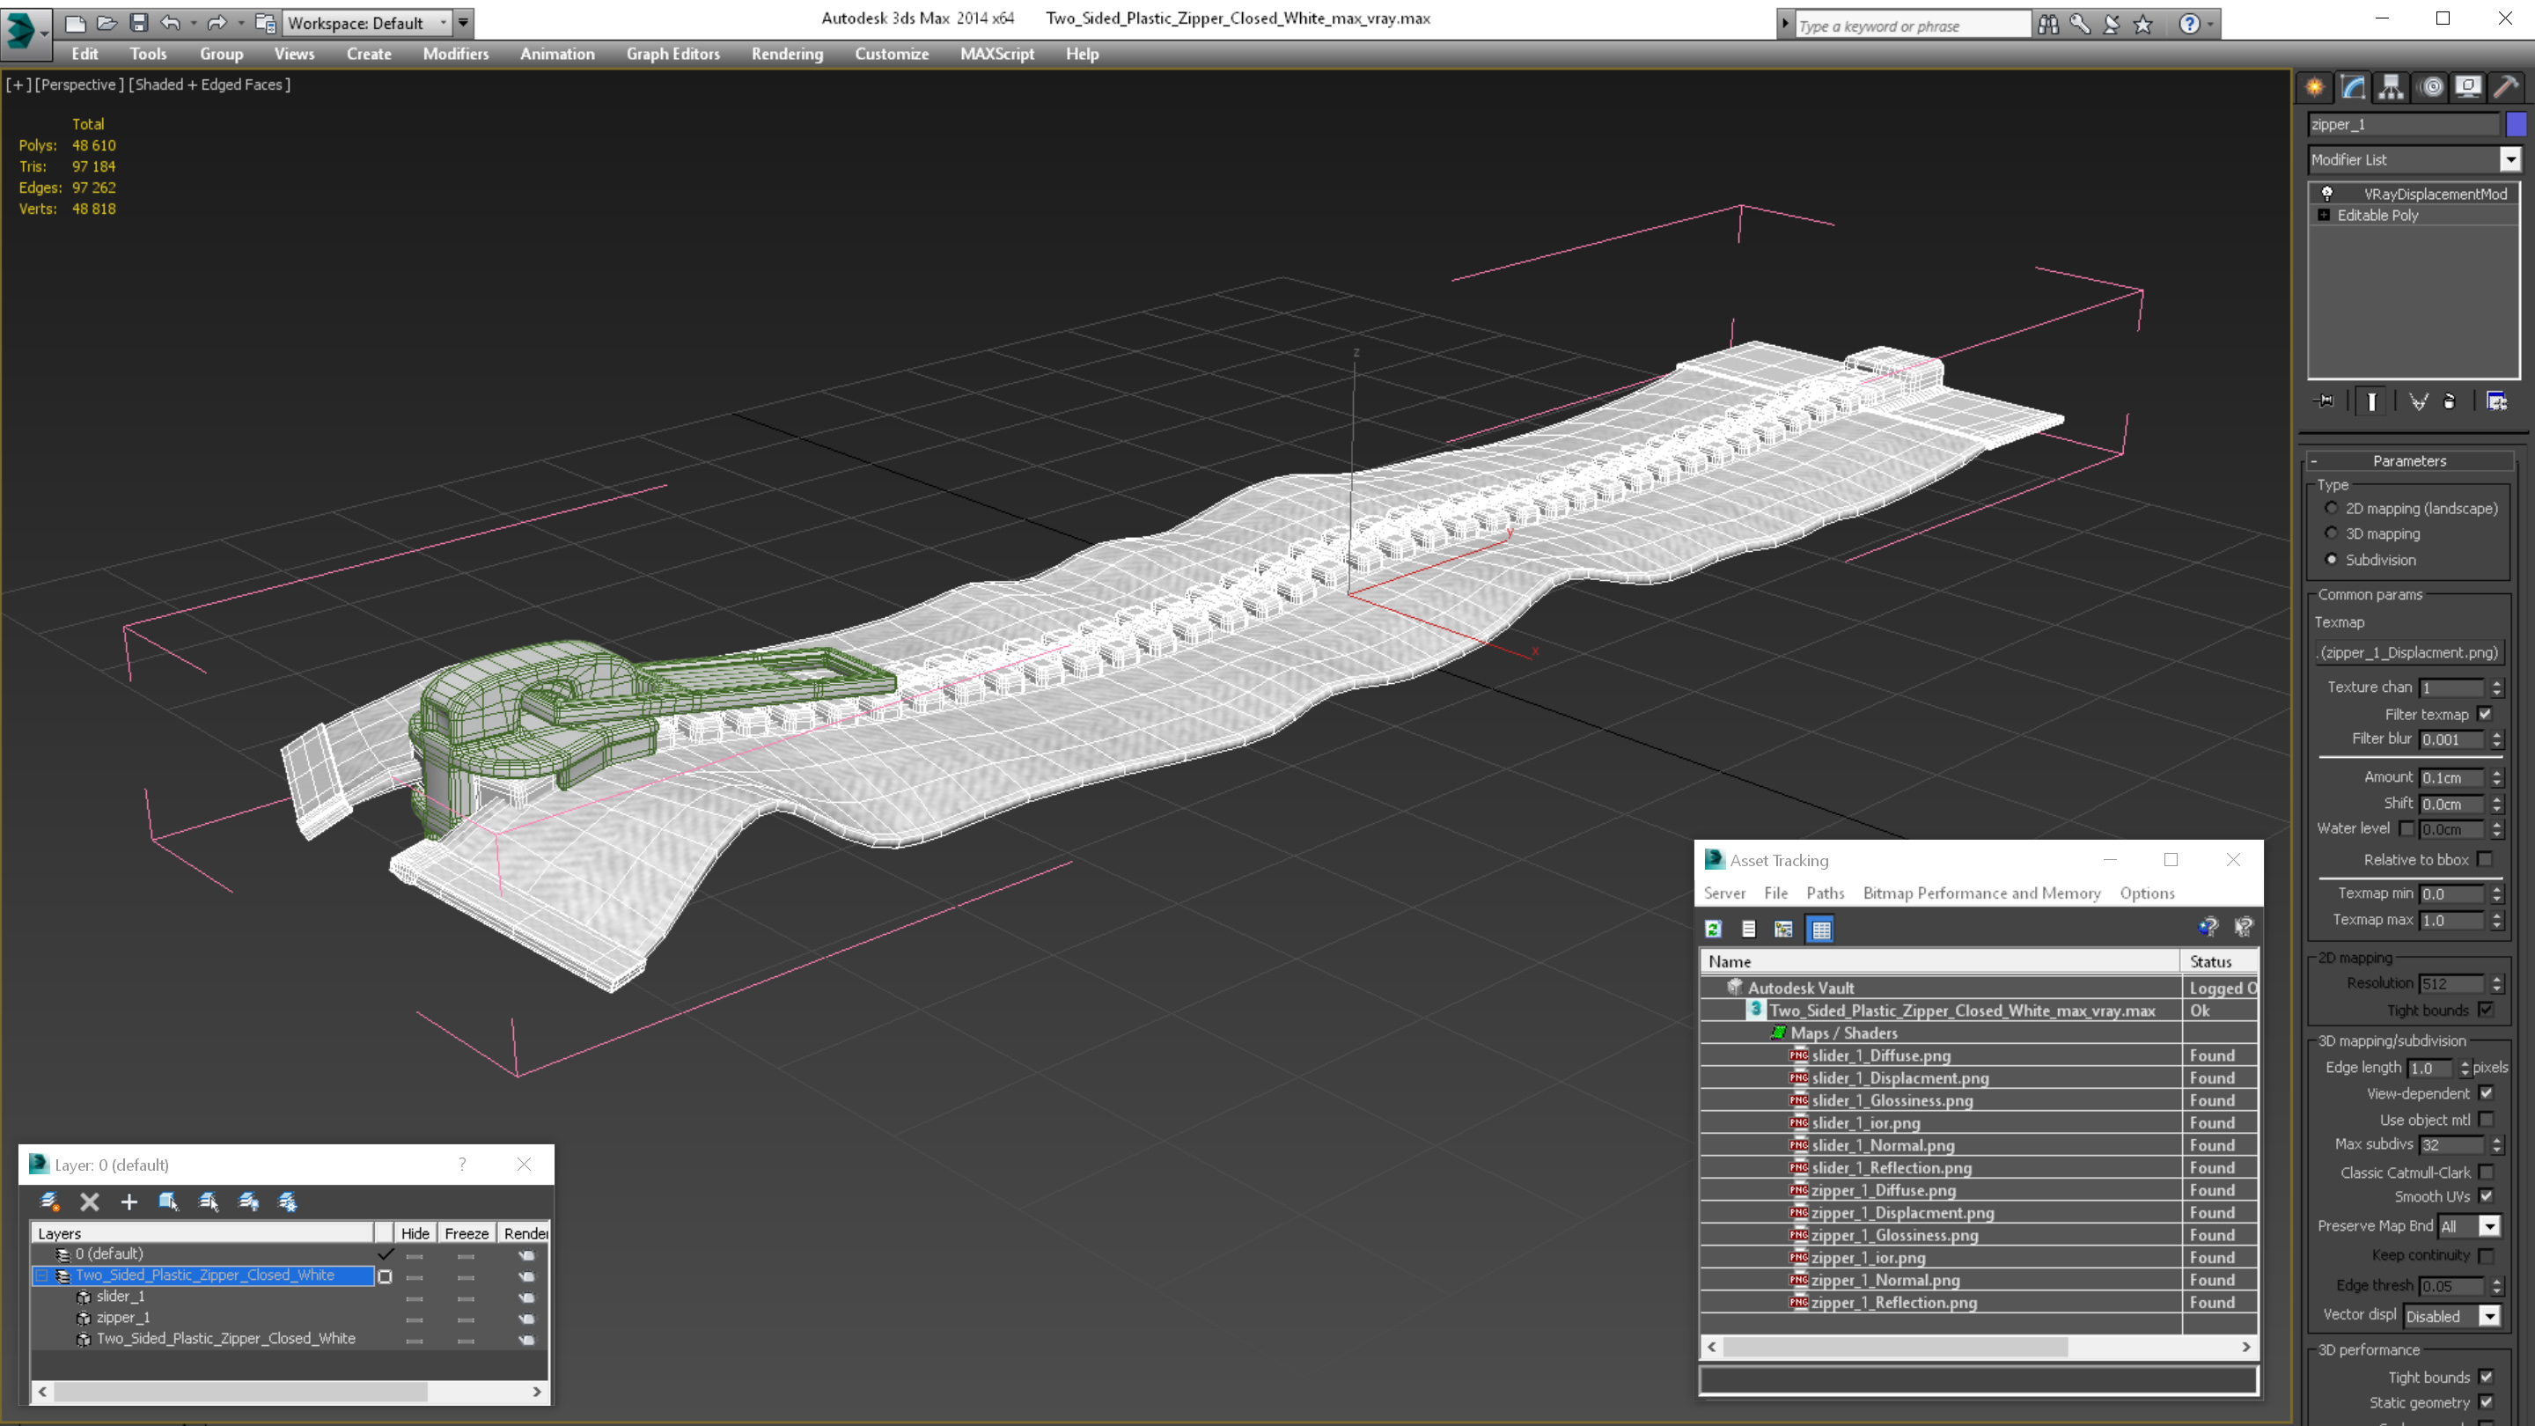The image size is (2535, 1426).
Task: Collapse Two_Sided_Plastic_Zipper_Closed_White layer tree
Action: coord(41,1275)
